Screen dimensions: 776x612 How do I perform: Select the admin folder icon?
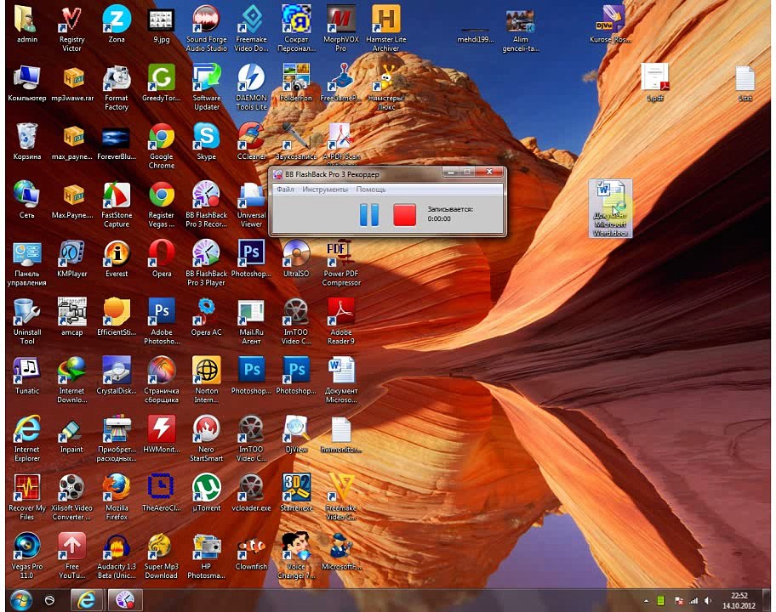point(26,25)
